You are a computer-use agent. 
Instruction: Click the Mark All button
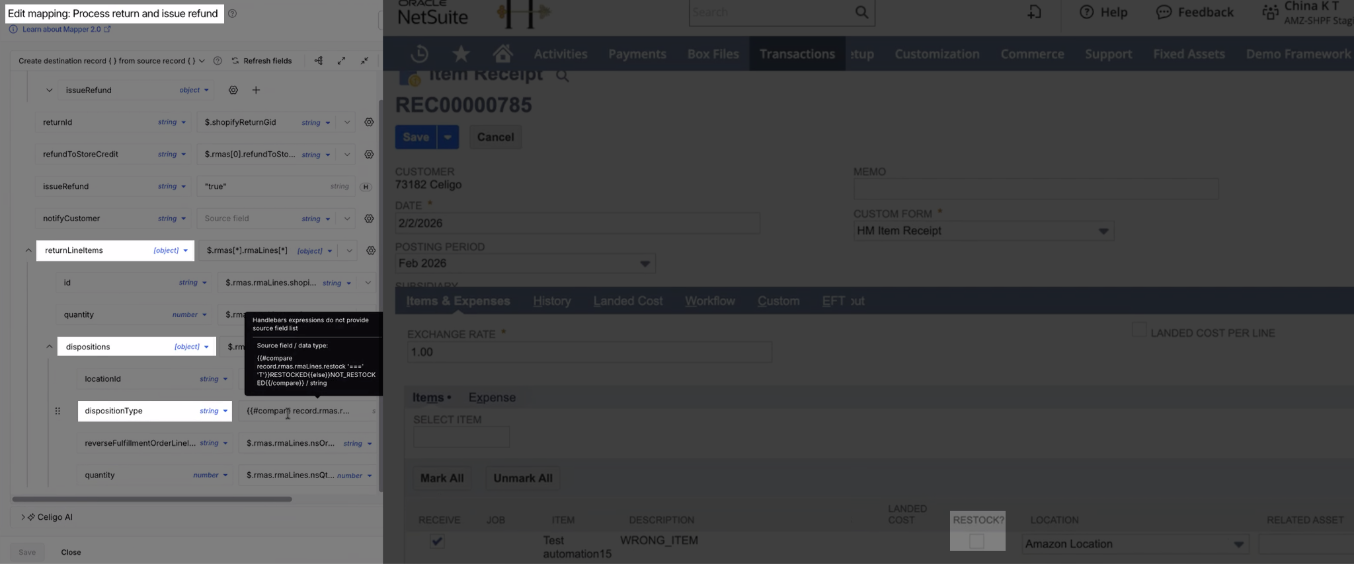click(x=442, y=478)
